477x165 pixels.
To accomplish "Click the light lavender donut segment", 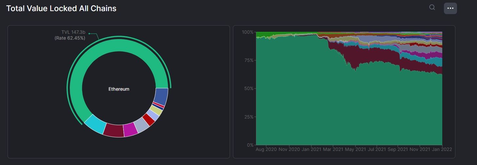I will tap(153, 114).
